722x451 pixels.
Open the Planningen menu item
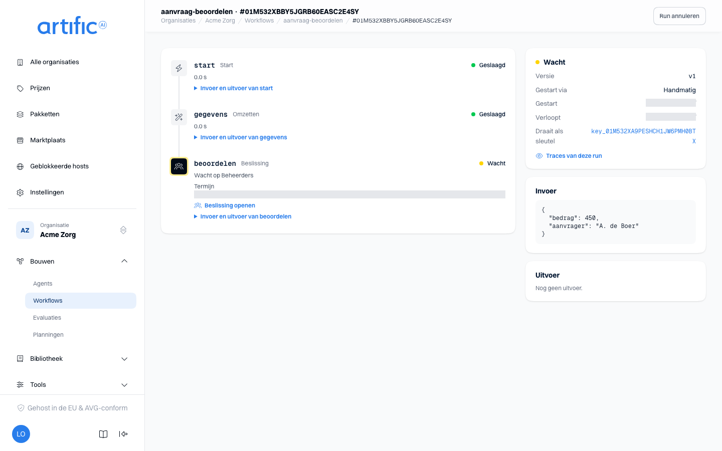click(81, 335)
